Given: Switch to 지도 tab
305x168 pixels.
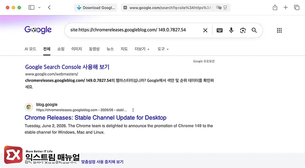Looking at the screenshot, I should (x=124, y=49).
